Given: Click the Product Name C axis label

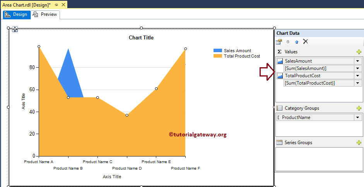Looking at the screenshot, I should pos(97,162).
